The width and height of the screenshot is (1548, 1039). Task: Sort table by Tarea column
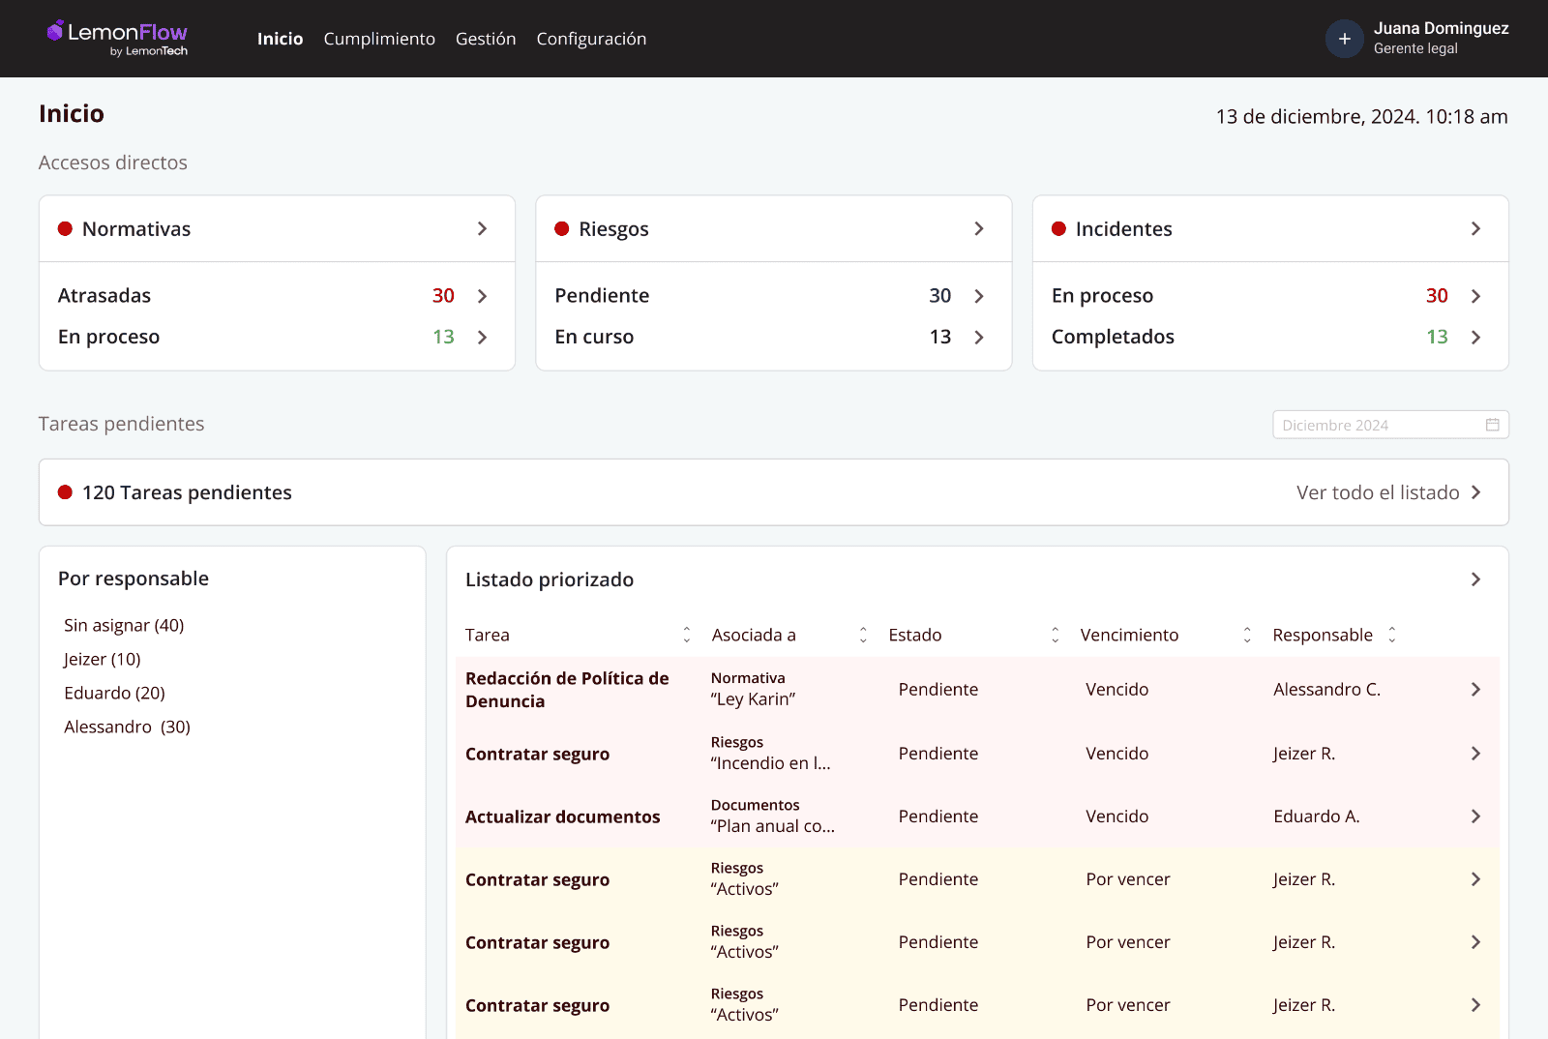[x=686, y=635]
